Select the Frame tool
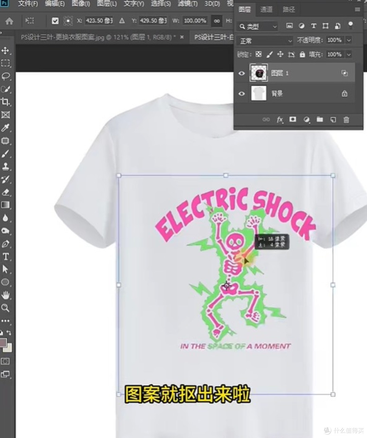 pyautogui.click(x=5, y=115)
